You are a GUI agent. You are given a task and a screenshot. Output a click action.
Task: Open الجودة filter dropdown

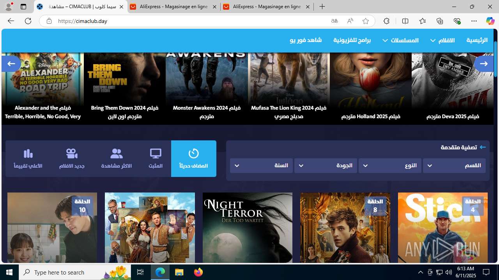pyautogui.click(x=326, y=165)
